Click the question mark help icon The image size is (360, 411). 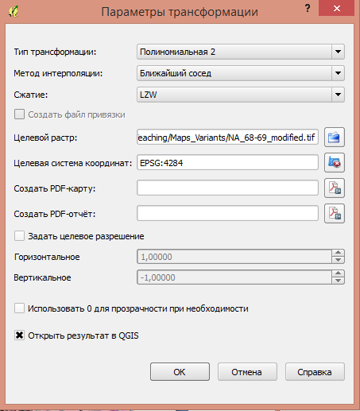click(308, 9)
